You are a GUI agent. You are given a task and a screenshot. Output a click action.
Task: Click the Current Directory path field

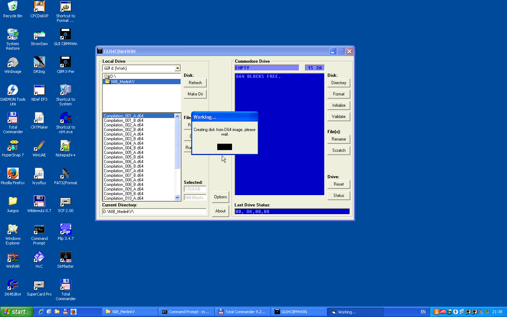(x=154, y=212)
